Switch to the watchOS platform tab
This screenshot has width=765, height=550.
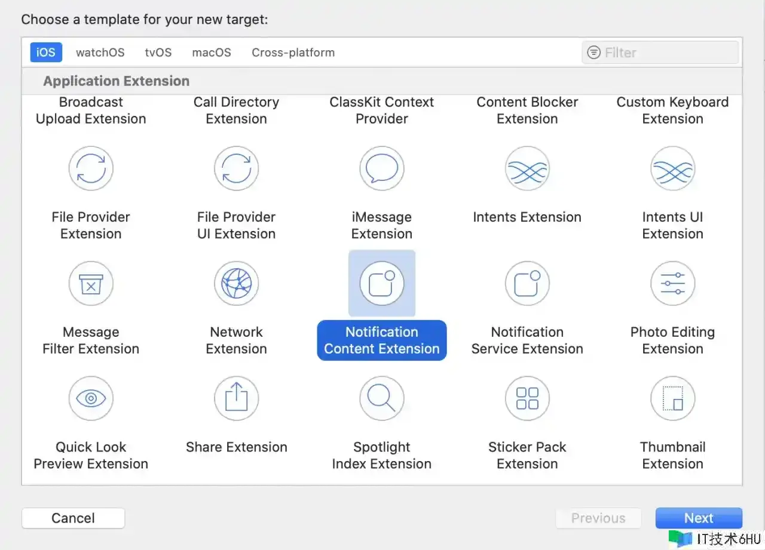(100, 53)
